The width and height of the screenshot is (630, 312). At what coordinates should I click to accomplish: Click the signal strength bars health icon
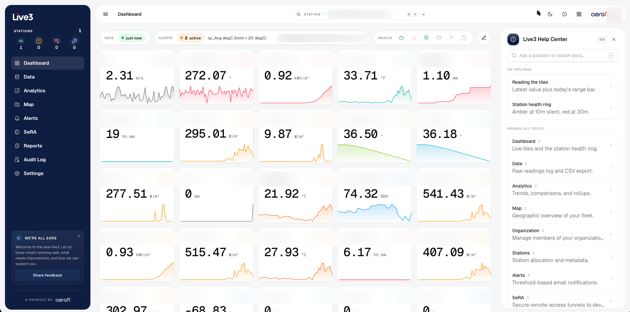pos(414,38)
